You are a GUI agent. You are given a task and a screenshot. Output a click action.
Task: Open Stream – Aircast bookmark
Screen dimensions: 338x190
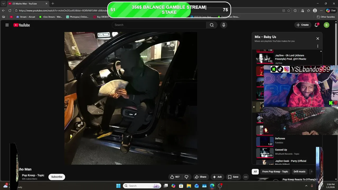26,17
